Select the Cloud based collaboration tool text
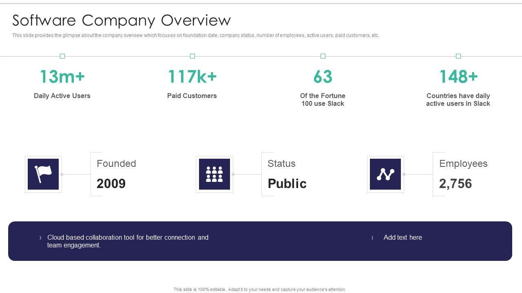522x293 pixels. coord(128,241)
